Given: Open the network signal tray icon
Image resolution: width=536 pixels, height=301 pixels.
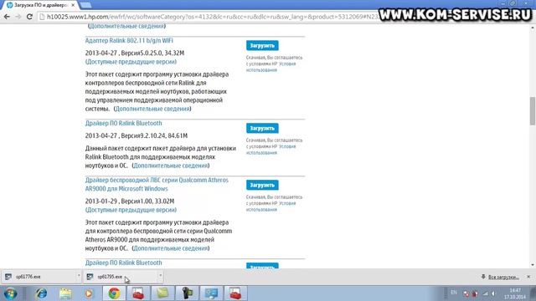Looking at the screenshot, I should pyautogui.click(x=485, y=293).
